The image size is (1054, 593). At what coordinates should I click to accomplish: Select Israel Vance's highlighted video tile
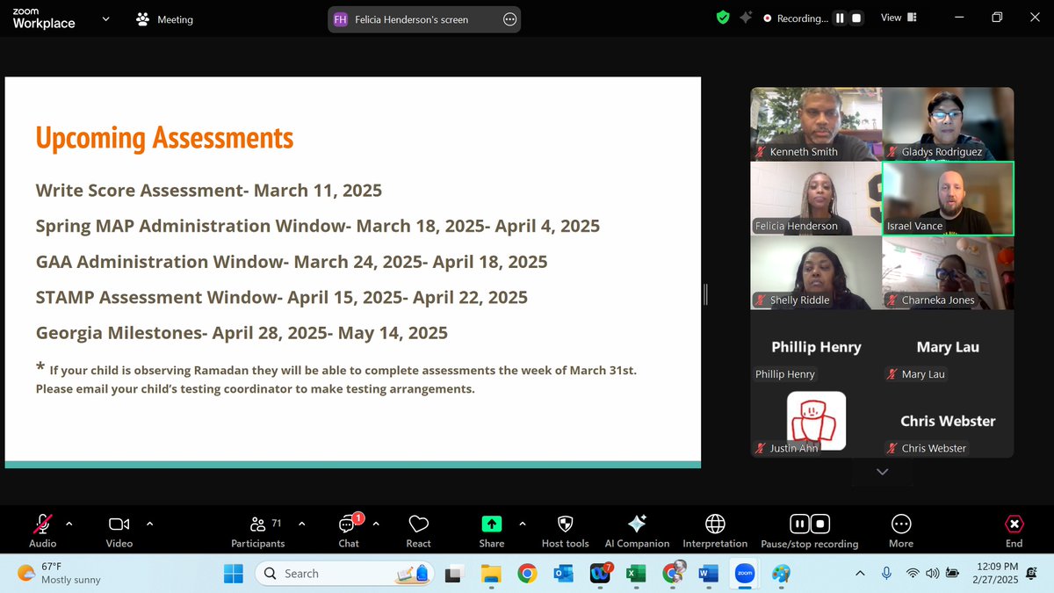pos(948,198)
